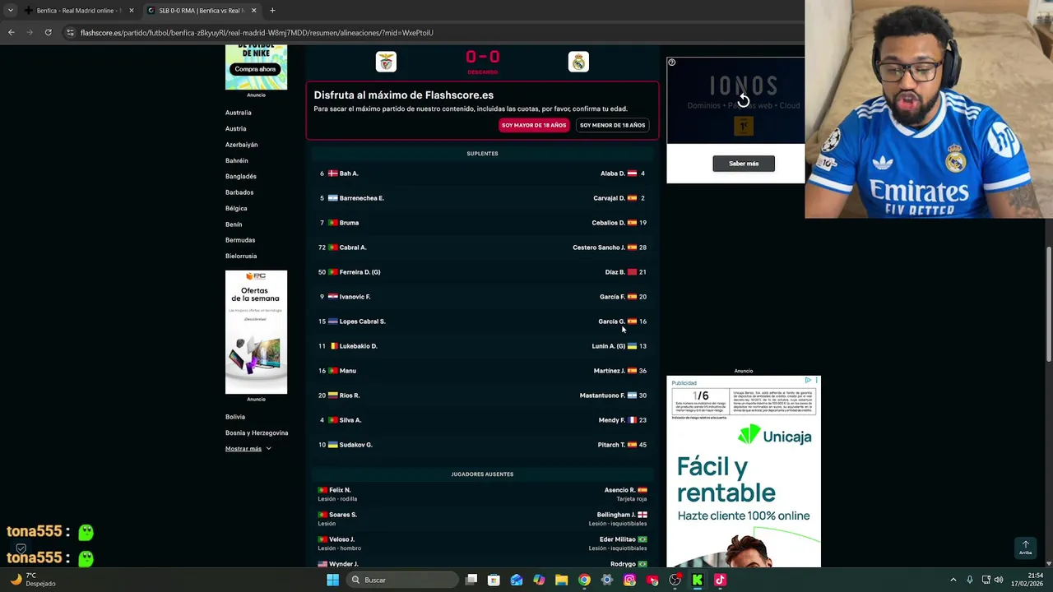Confirm 'Soy mayor de 18 años'

pyautogui.click(x=534, y=125)
